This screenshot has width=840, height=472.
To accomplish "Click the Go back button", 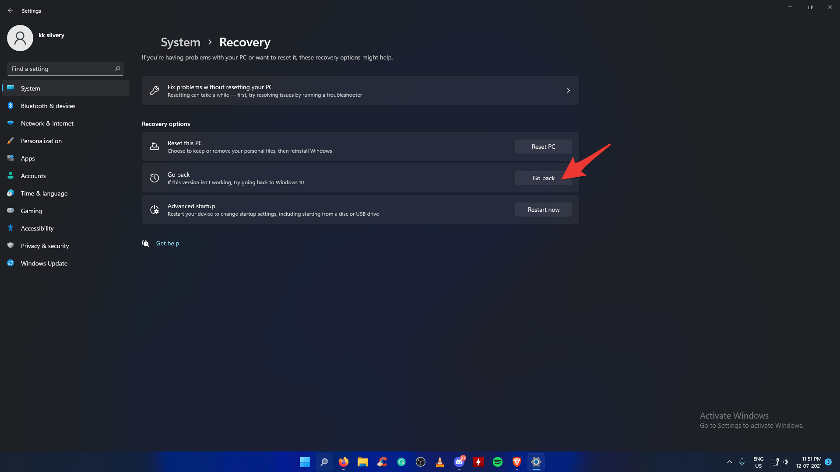I will [x=543, y=178].
